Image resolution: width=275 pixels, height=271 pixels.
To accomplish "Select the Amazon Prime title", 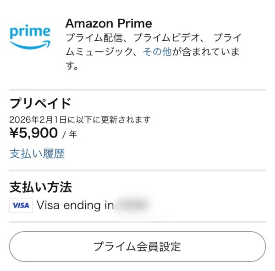I will coord(109,23).
